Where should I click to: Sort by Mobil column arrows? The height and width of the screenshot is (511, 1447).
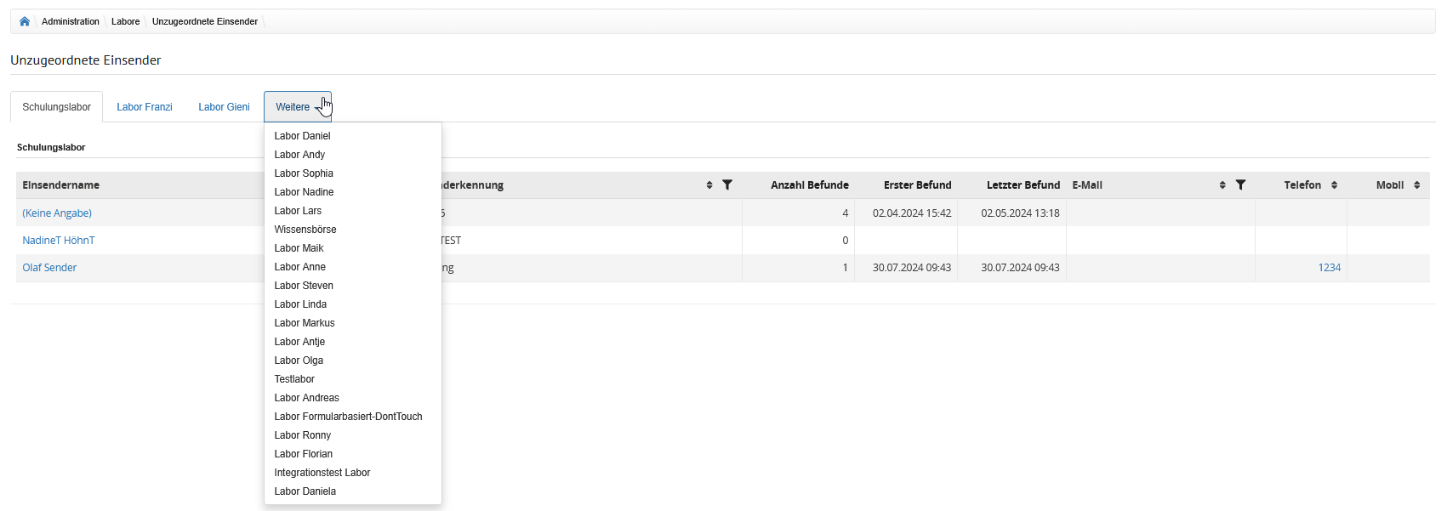click(x=1416, y=185)
